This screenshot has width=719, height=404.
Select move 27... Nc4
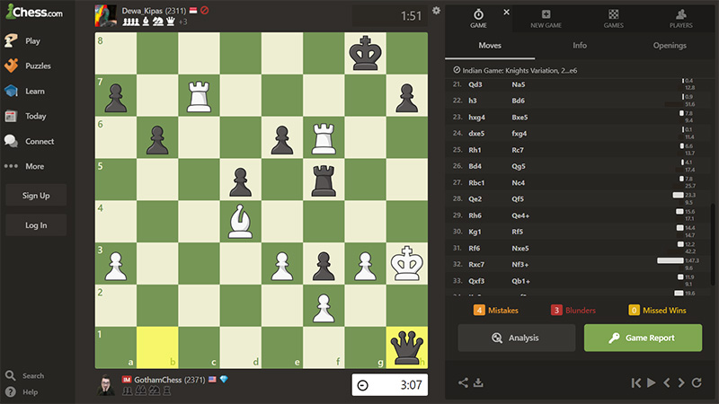coord(519,183)
